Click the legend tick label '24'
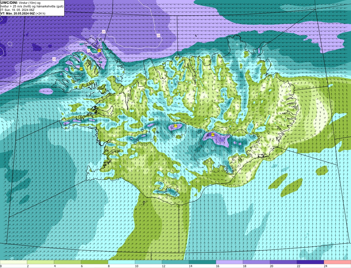Viewport: 351px width, 268px height. point(325,266)
